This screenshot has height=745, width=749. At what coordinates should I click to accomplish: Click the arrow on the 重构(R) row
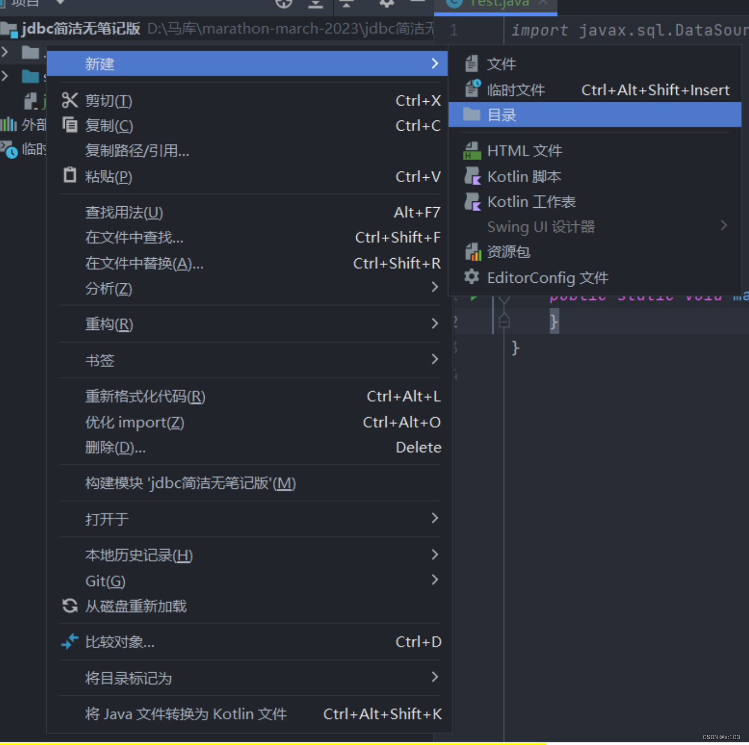point(435,323)
